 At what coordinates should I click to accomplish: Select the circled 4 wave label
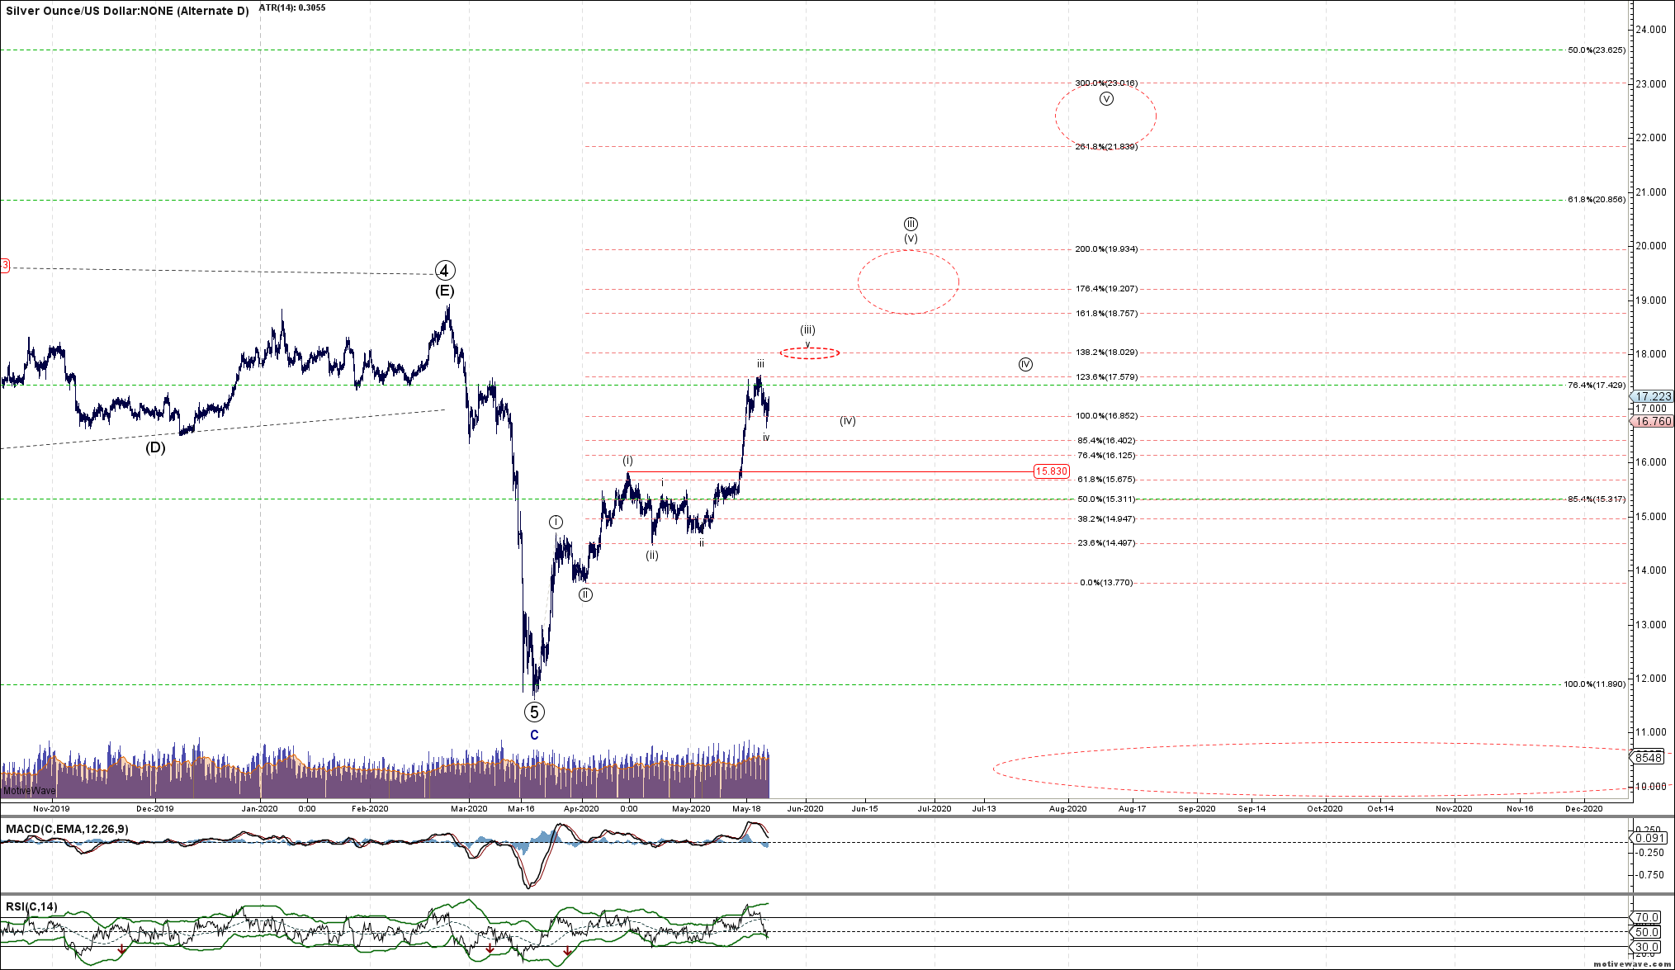[445, 270]
